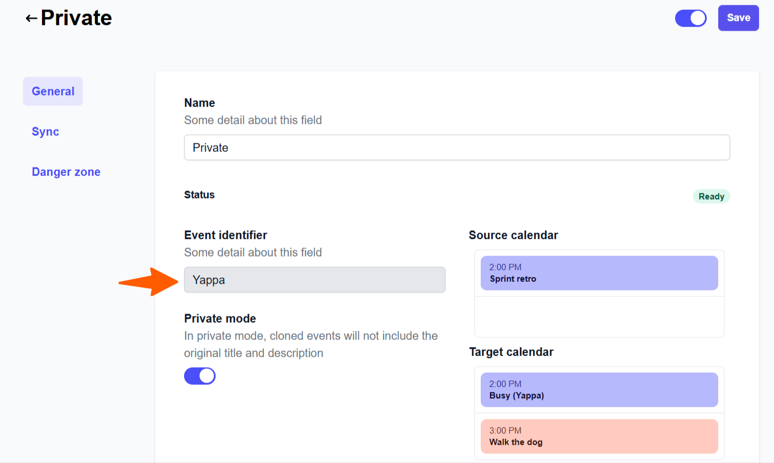Click the Save button

(738, 18)
